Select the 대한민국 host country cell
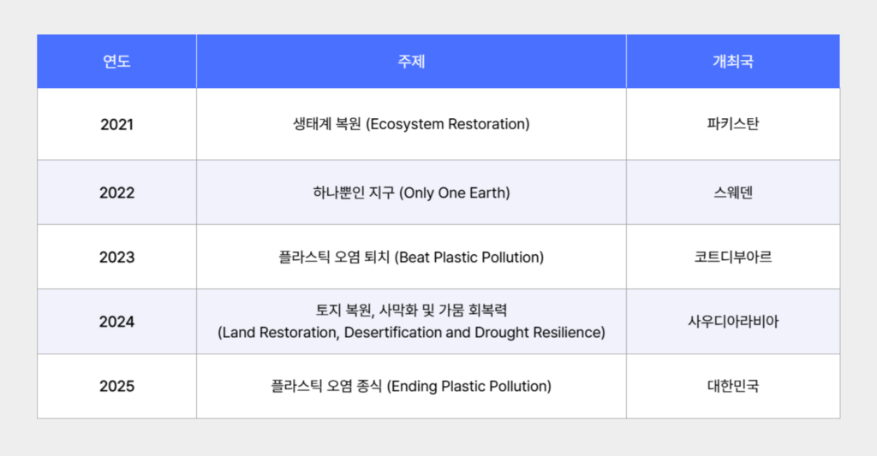Image resolution: width=877 pixels, height=456 pixels. pyautogui.click(x=733, y=386)
